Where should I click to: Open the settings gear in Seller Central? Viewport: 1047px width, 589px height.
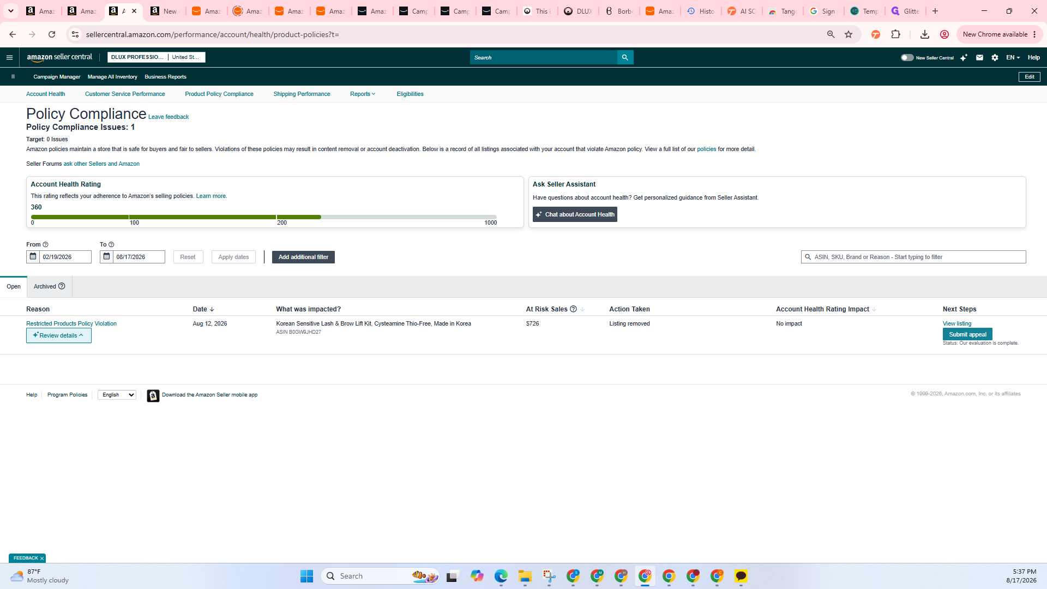(x=995, y=57)
